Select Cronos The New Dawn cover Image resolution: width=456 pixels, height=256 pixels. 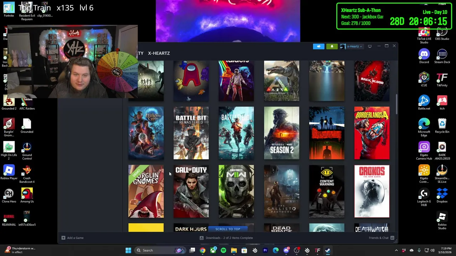click(x=372, y=191)
